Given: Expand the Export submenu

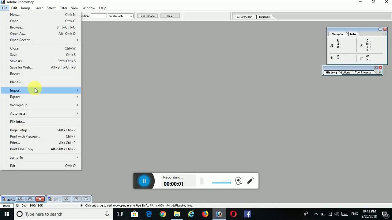Looking at the screenshot, I should point(41,97).
